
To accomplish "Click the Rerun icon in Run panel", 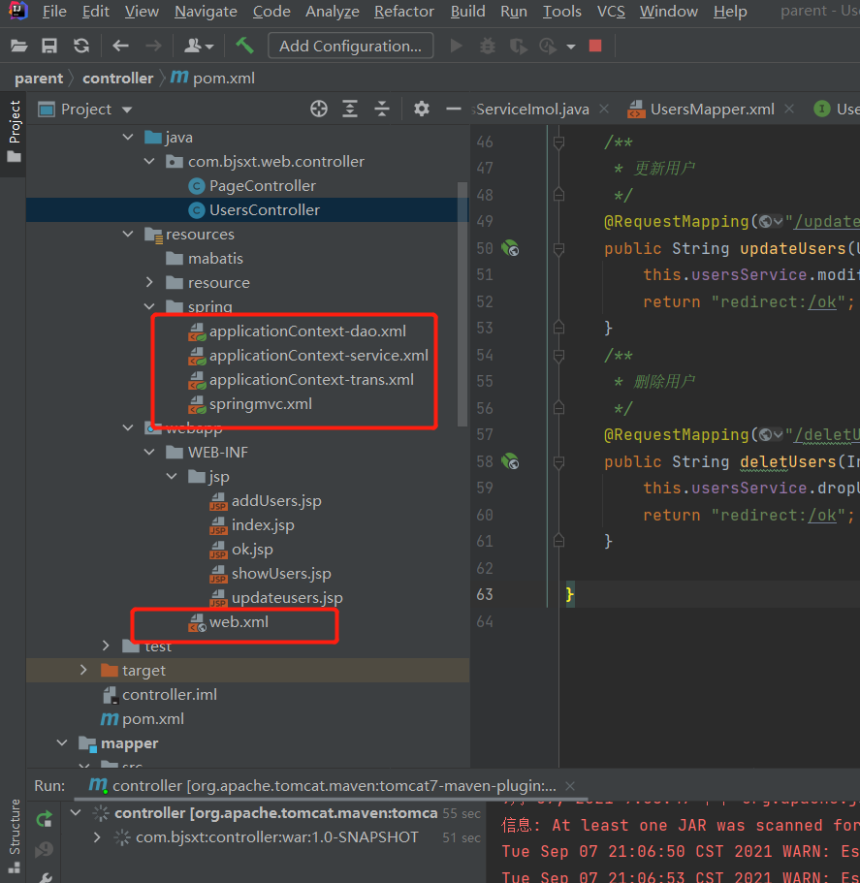I will (x=45, y=819).
